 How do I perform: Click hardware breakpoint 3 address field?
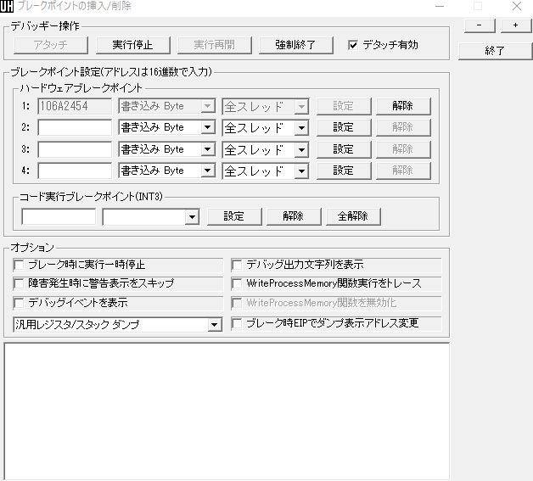pos(75,149)
